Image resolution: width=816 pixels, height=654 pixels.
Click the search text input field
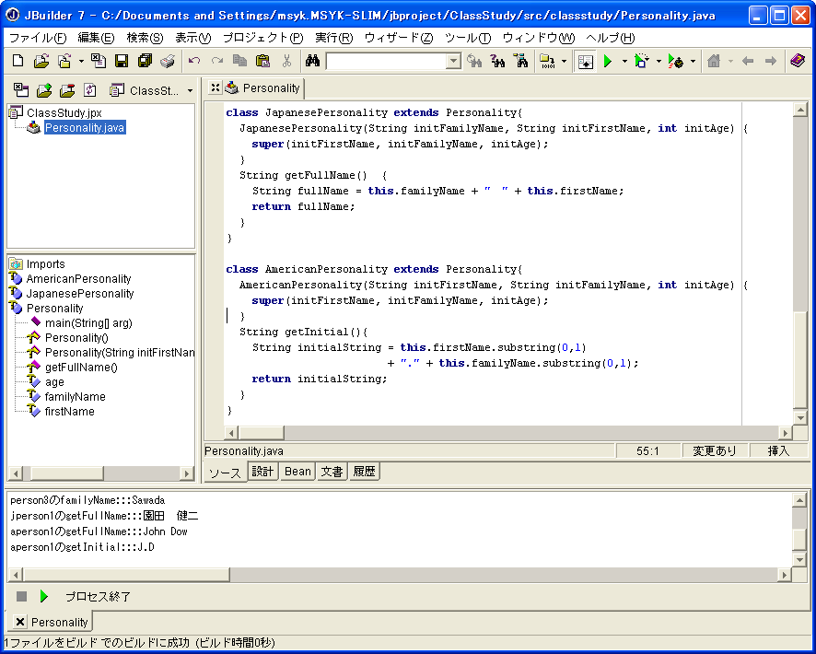[x=385, y=62]
